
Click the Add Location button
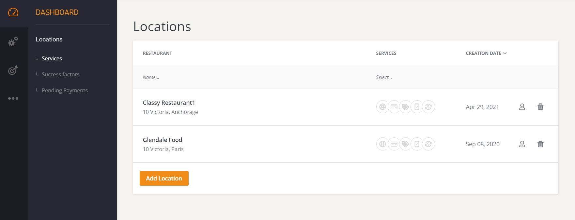click(164, 178)
